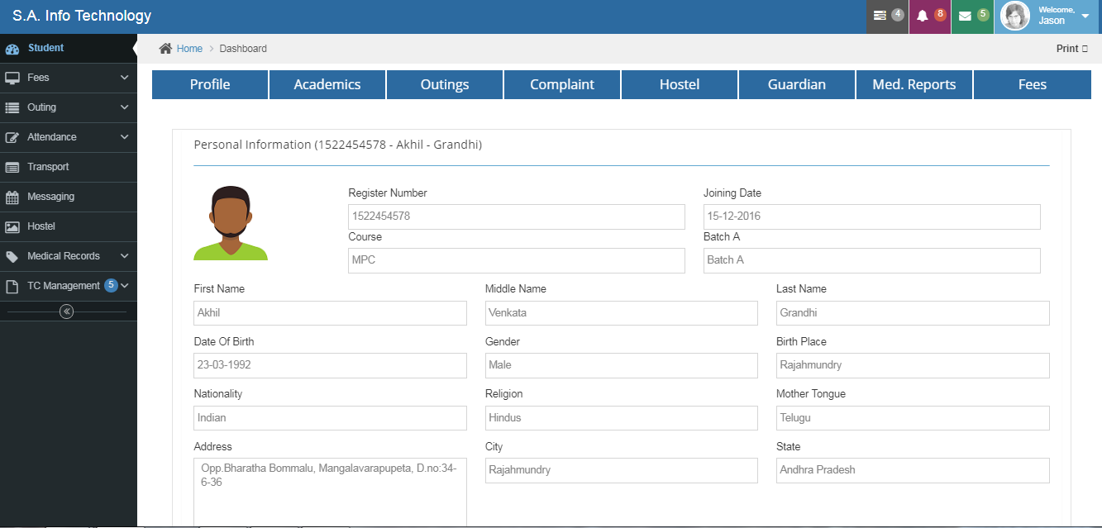Click the Course field showing MPC
The width and height of the screenshot is (1102, 528).
(x=517, y=260)
